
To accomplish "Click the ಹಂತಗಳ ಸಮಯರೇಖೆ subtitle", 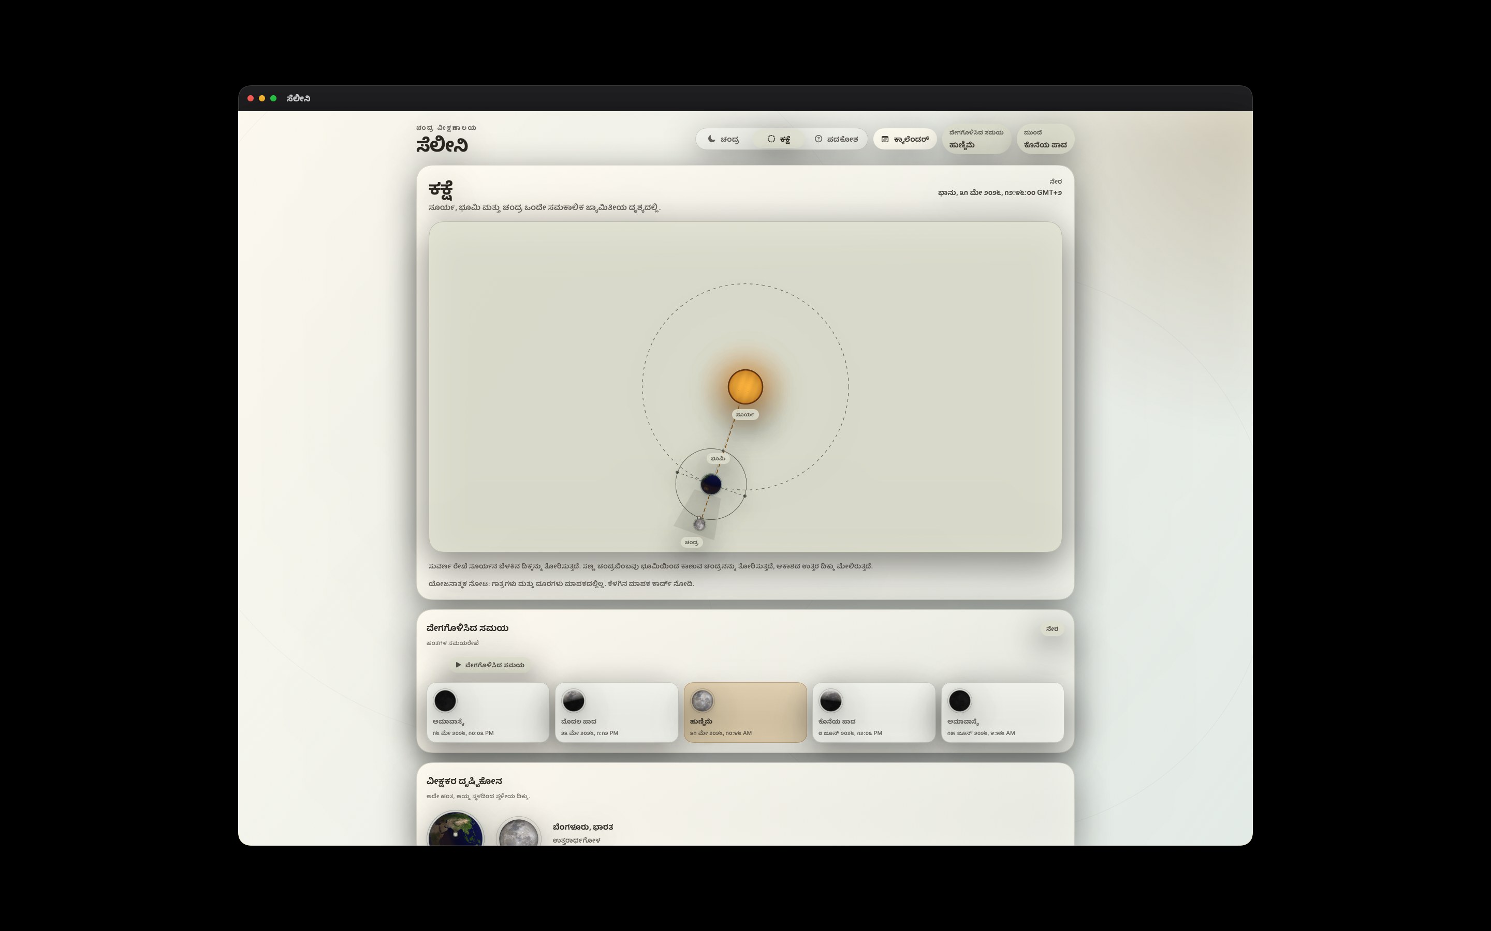I will click(452, 643).
